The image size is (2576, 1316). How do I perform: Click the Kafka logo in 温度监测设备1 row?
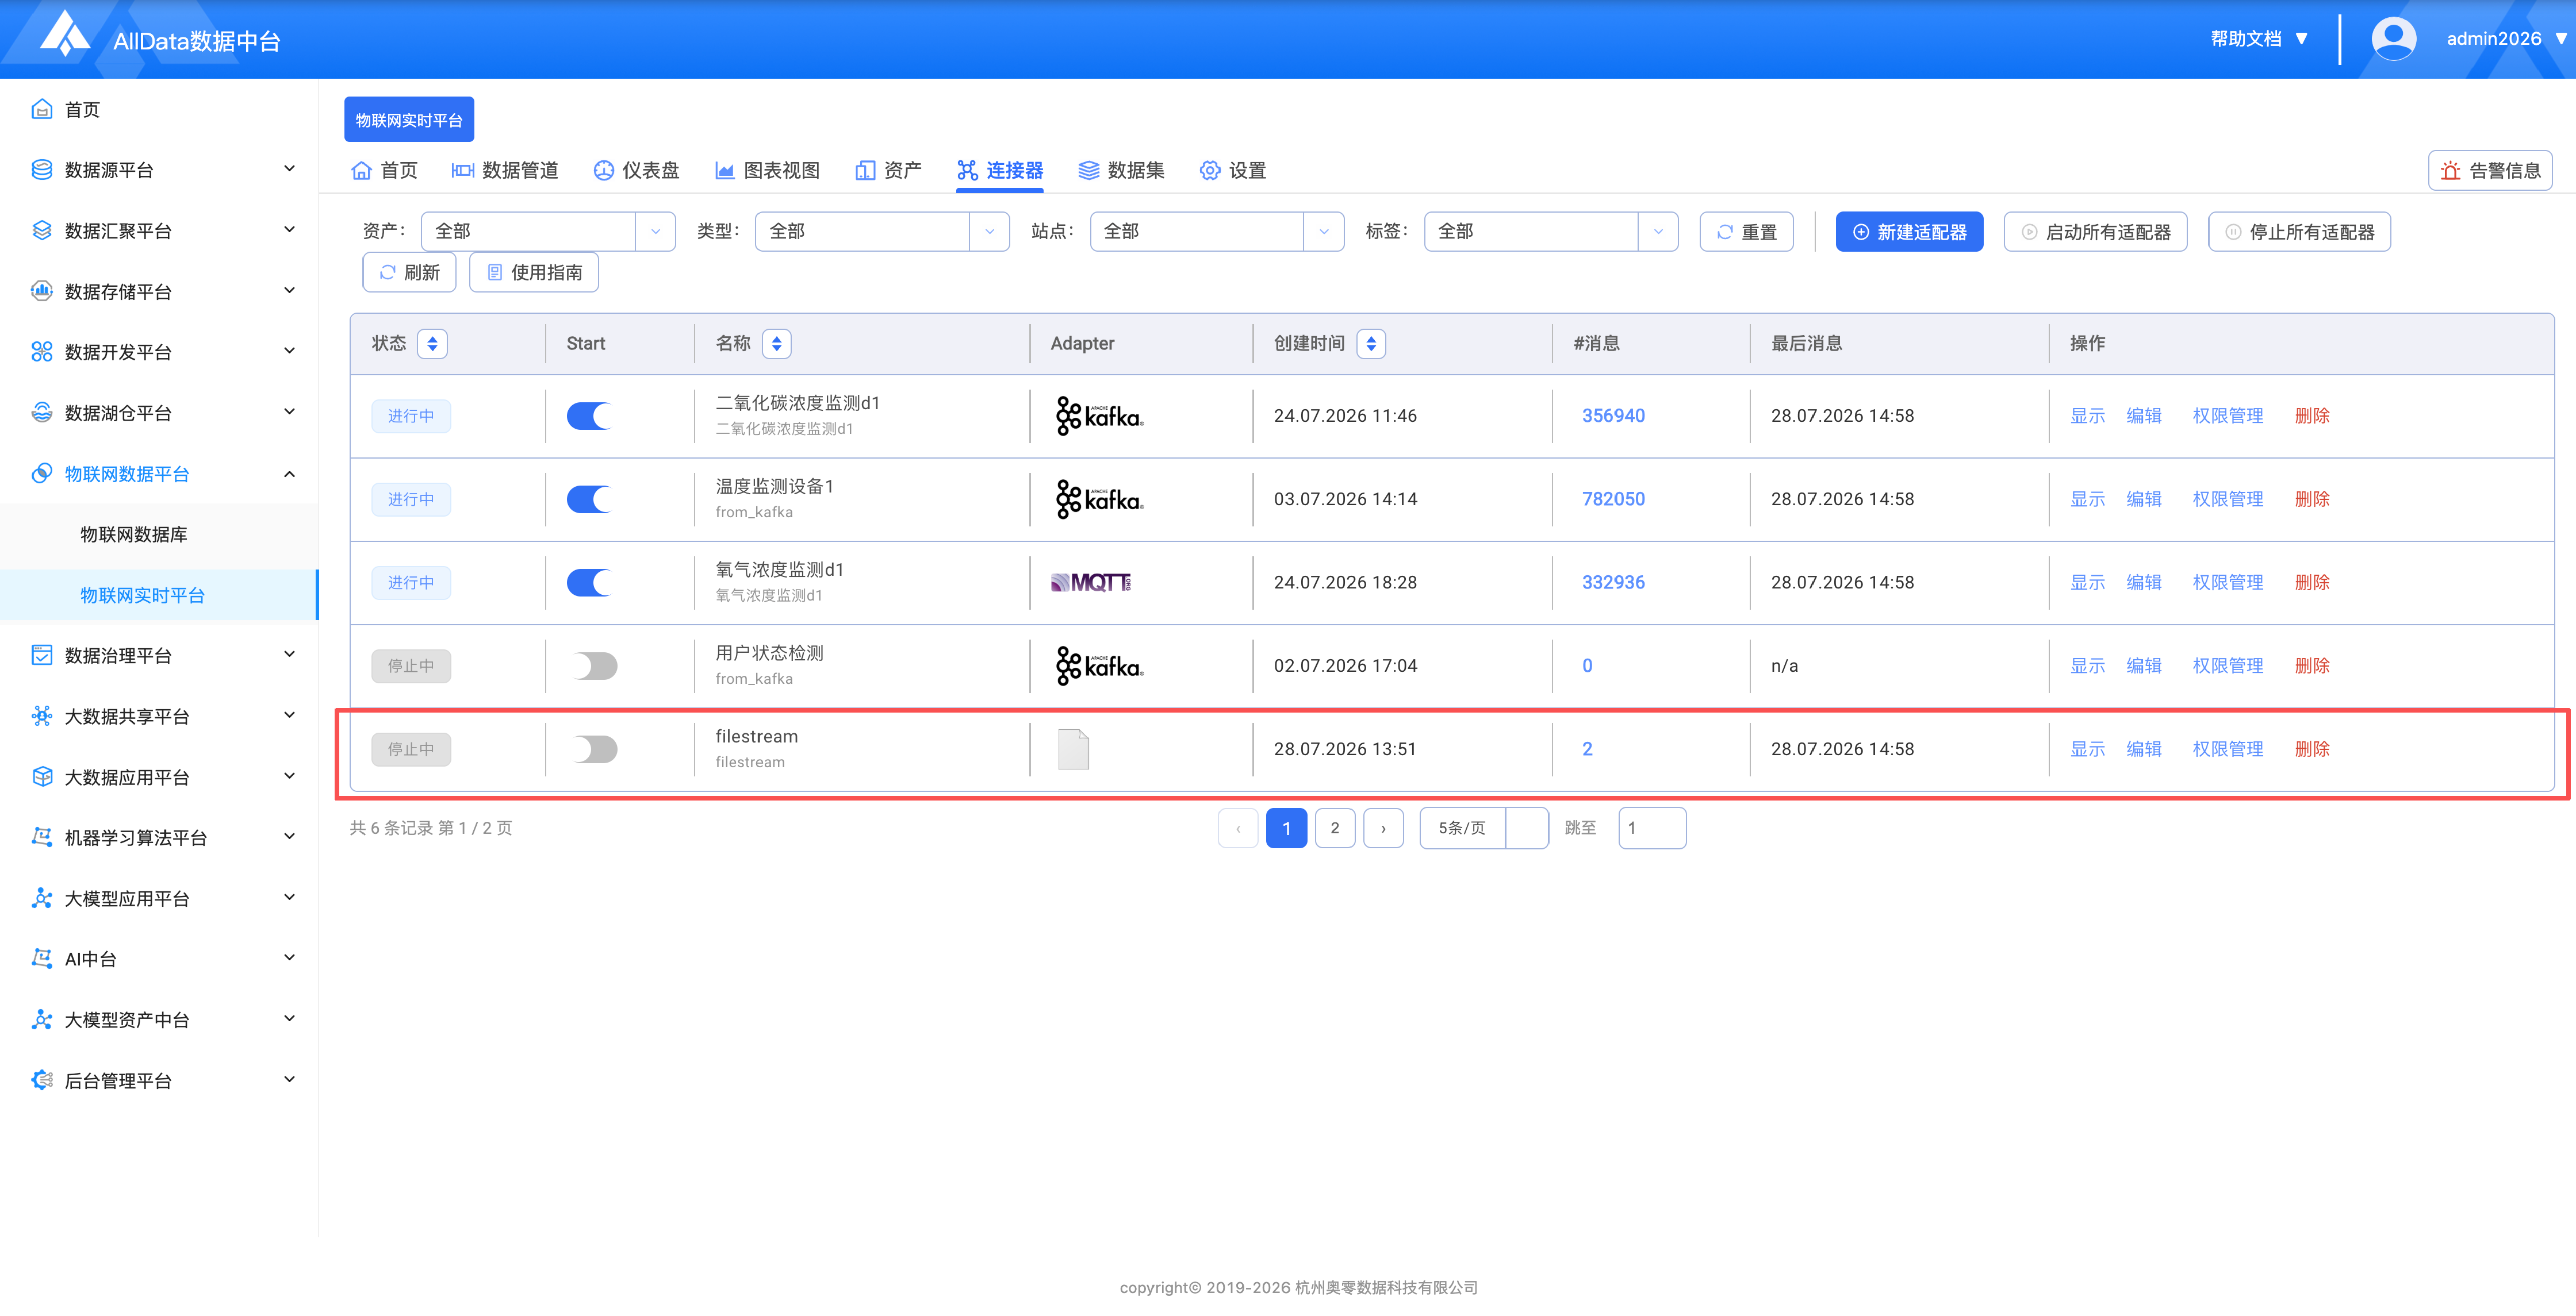(1099, 499)
